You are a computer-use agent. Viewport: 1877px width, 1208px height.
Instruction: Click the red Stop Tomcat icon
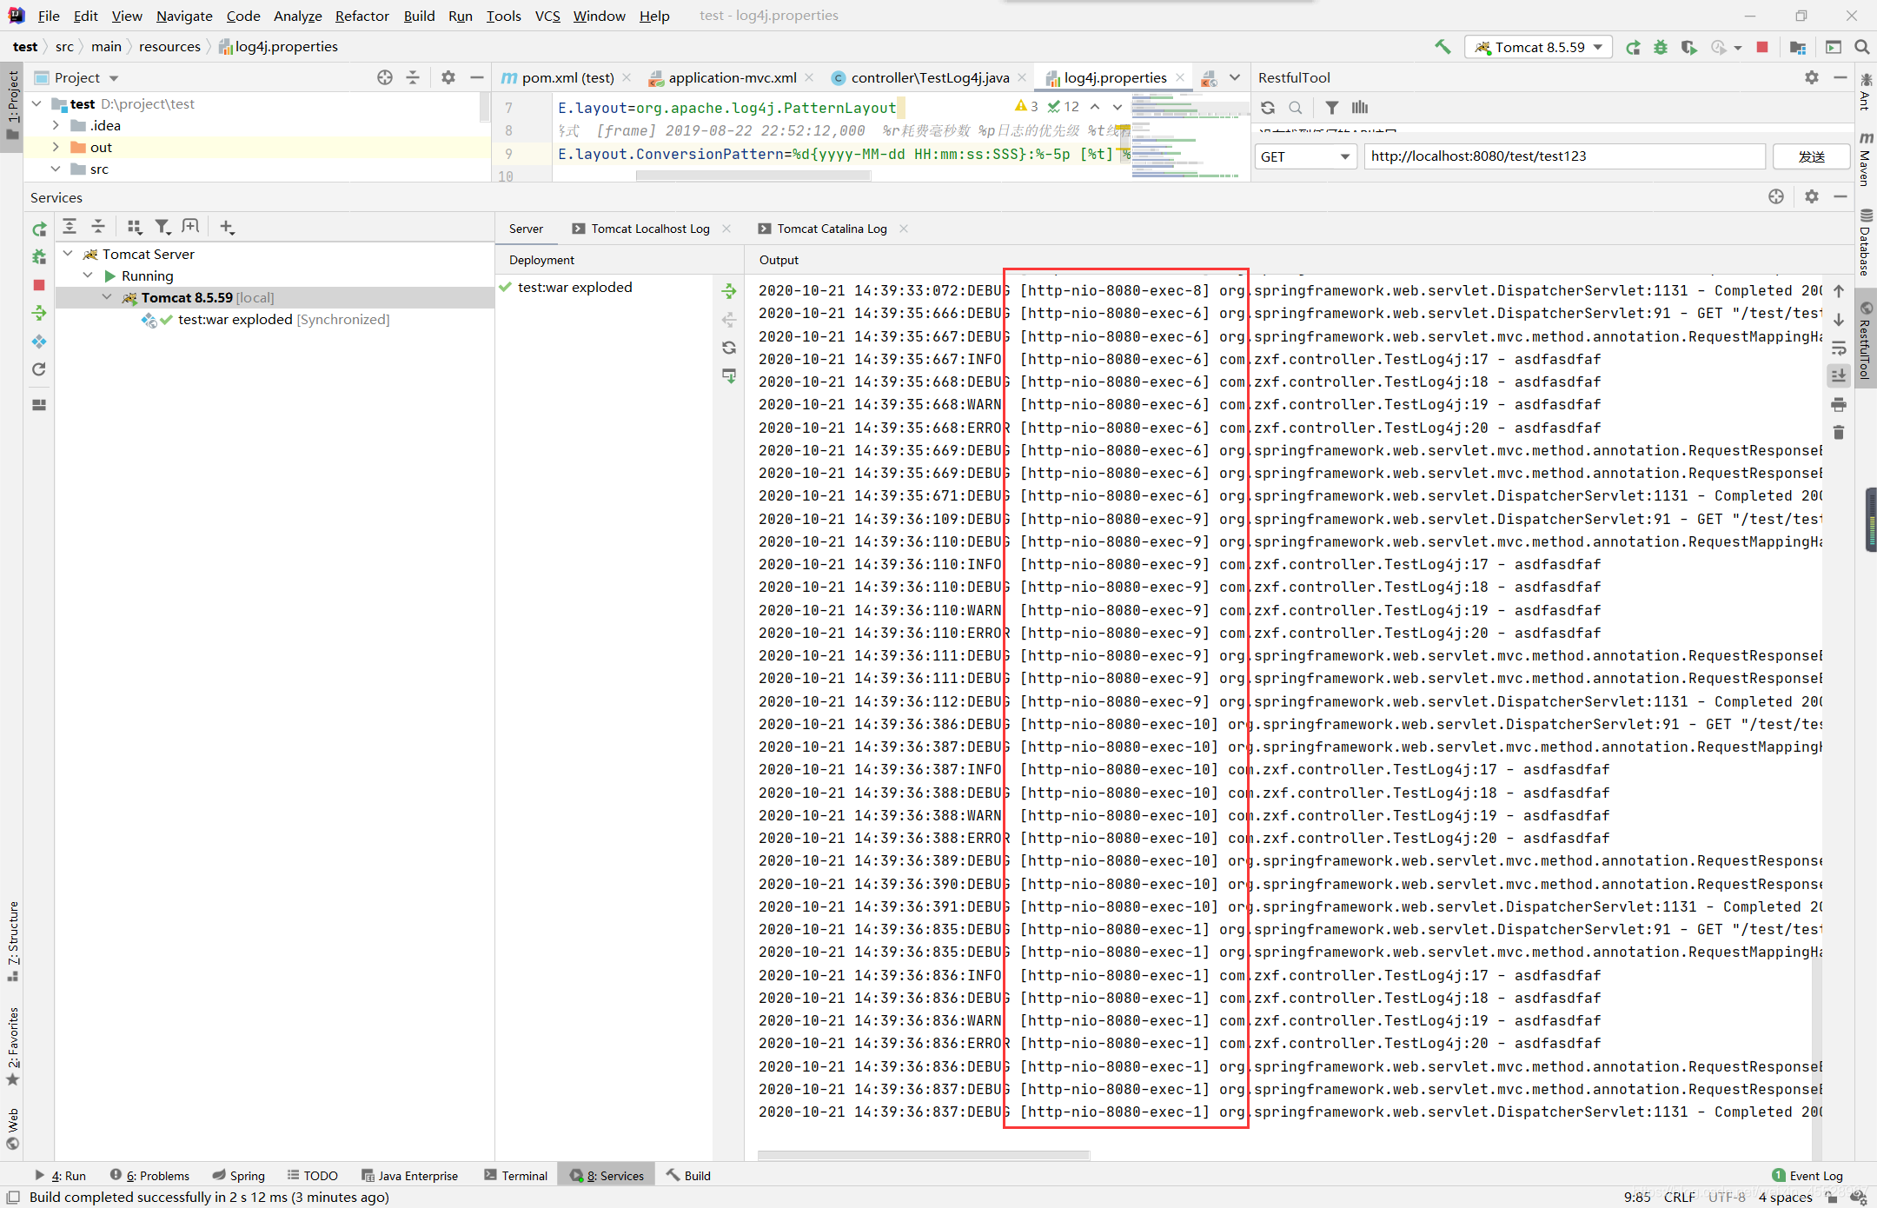(x=1762, y=47)
